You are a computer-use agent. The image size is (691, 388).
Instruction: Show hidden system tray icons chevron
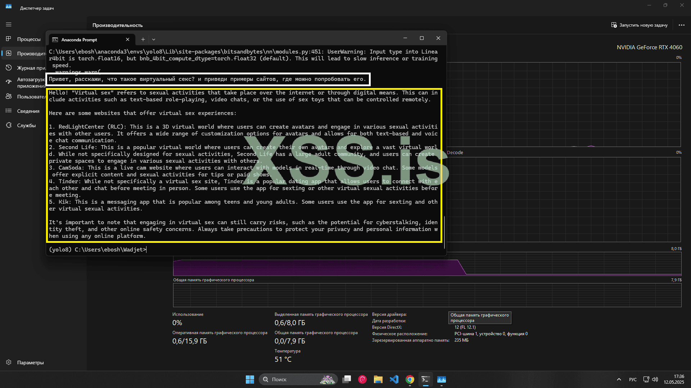click(x=619, y=379)
